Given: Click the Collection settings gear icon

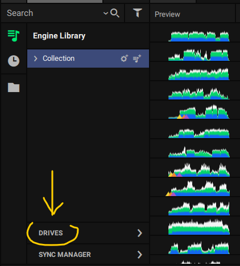Looking at the screenshot, I should (125, 59).
